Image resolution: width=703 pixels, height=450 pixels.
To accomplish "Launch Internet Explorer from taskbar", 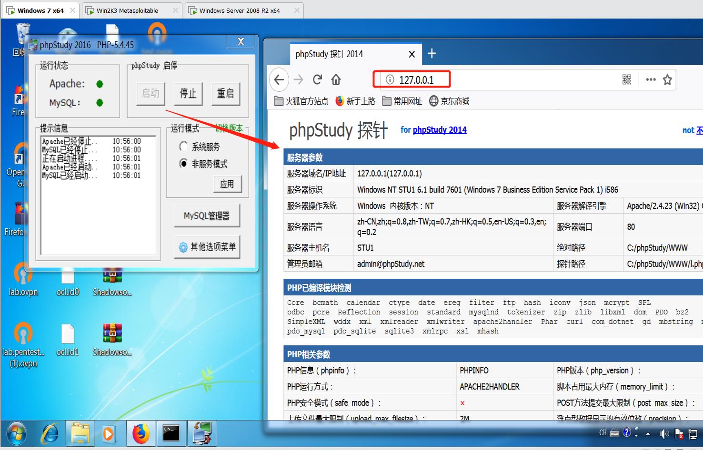I will coord(50,434).
